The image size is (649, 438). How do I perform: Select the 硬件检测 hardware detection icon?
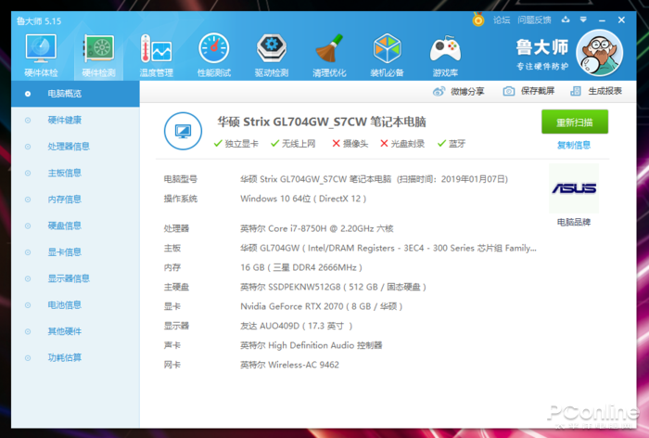99,56
